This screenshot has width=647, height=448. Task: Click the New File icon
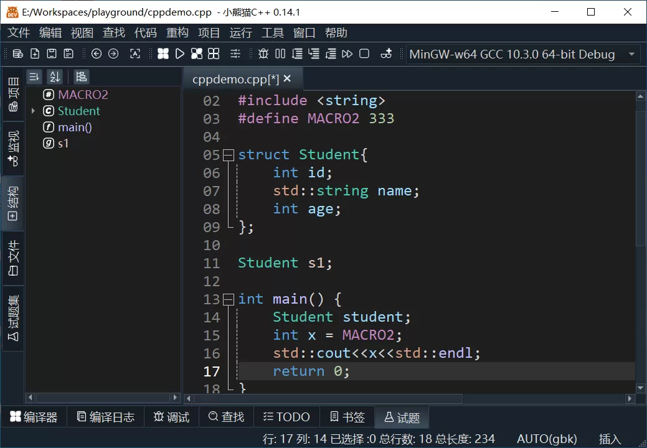click(34, 54)
